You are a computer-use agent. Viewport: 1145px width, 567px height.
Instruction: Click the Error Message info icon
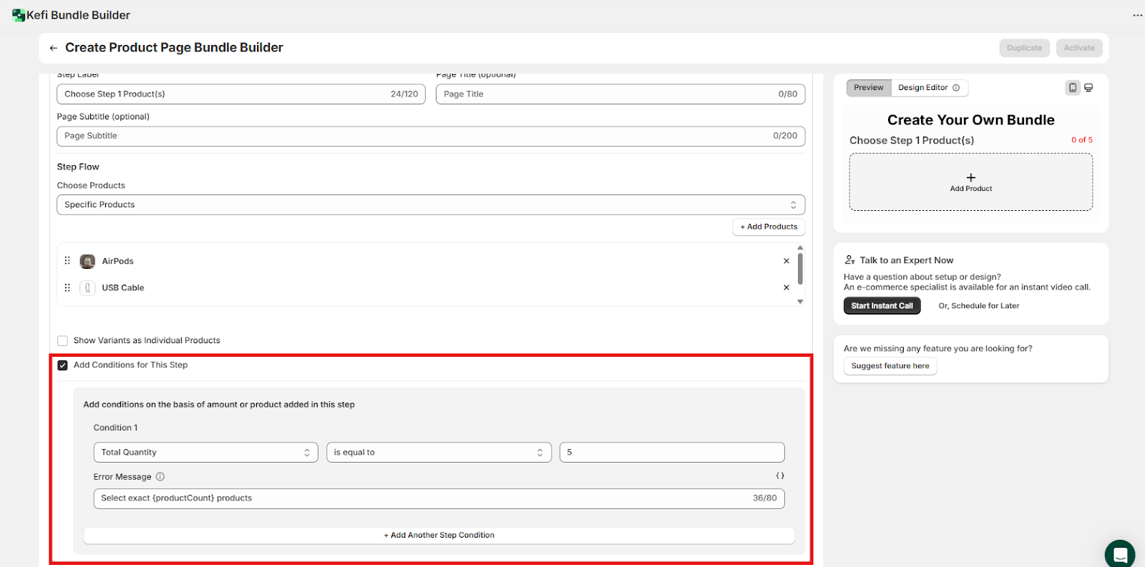(160, 477)
